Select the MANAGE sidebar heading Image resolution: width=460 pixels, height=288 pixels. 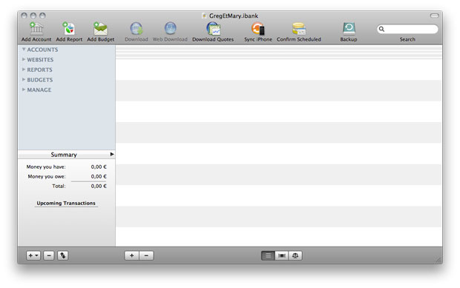pyautogui.click(x=39, y=90)
